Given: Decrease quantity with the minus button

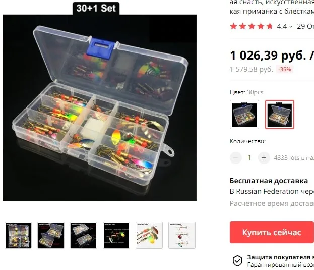Looking at the screenshot, I should tap(236, 158).
